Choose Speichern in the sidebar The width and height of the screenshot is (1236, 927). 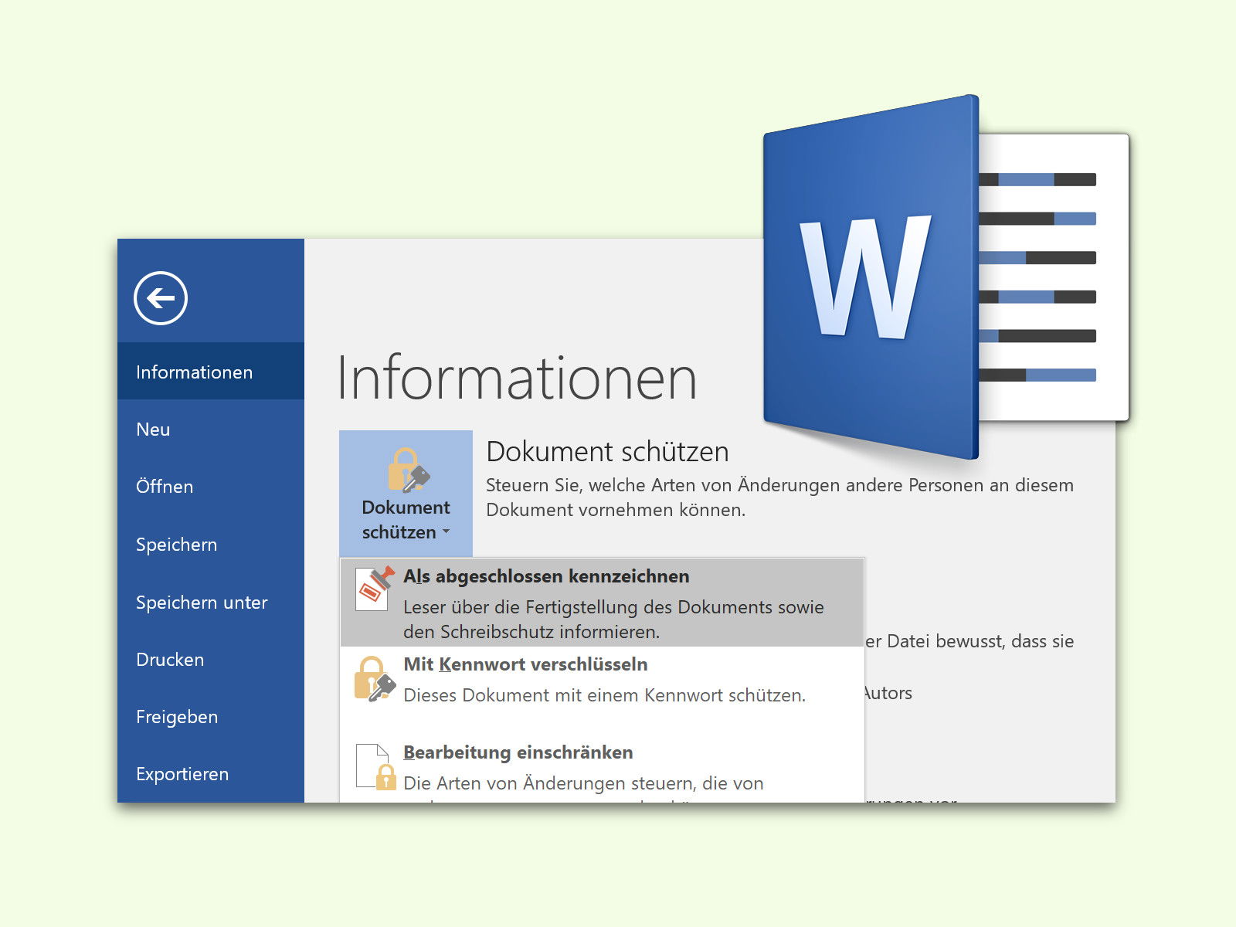click(x=211, y=545)
